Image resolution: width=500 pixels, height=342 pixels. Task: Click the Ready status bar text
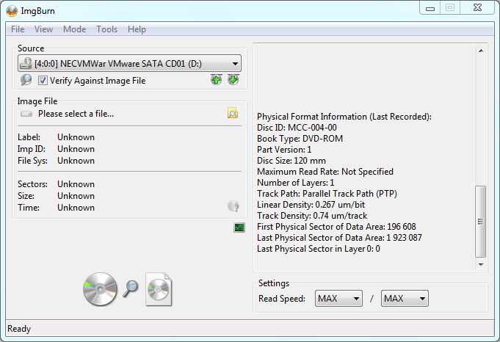[x=19, y=329]
